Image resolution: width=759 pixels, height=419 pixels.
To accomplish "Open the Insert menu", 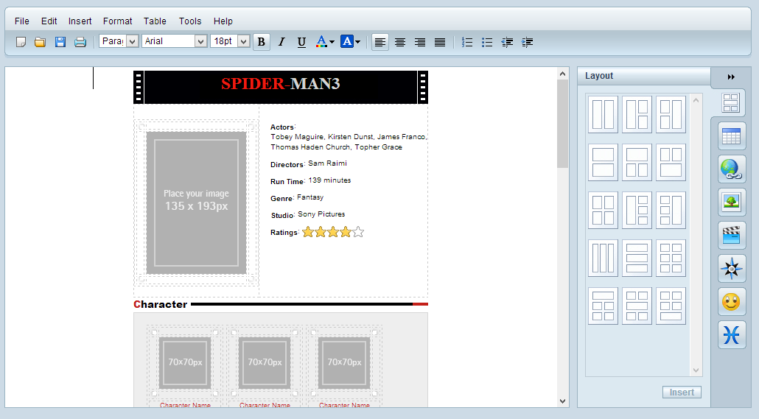I will coord(80,21).
